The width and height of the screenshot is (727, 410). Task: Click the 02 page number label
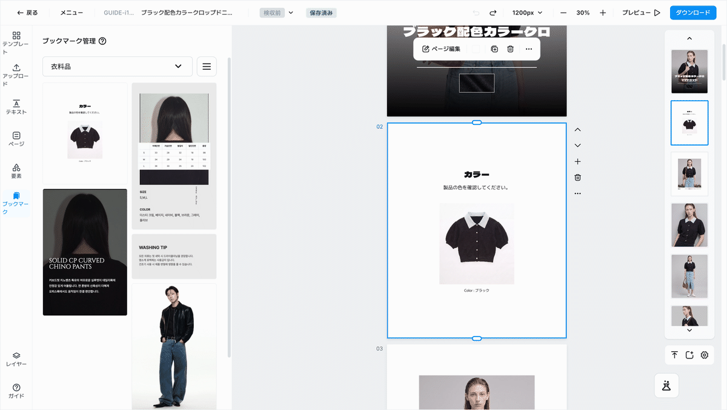coord(380,127)
